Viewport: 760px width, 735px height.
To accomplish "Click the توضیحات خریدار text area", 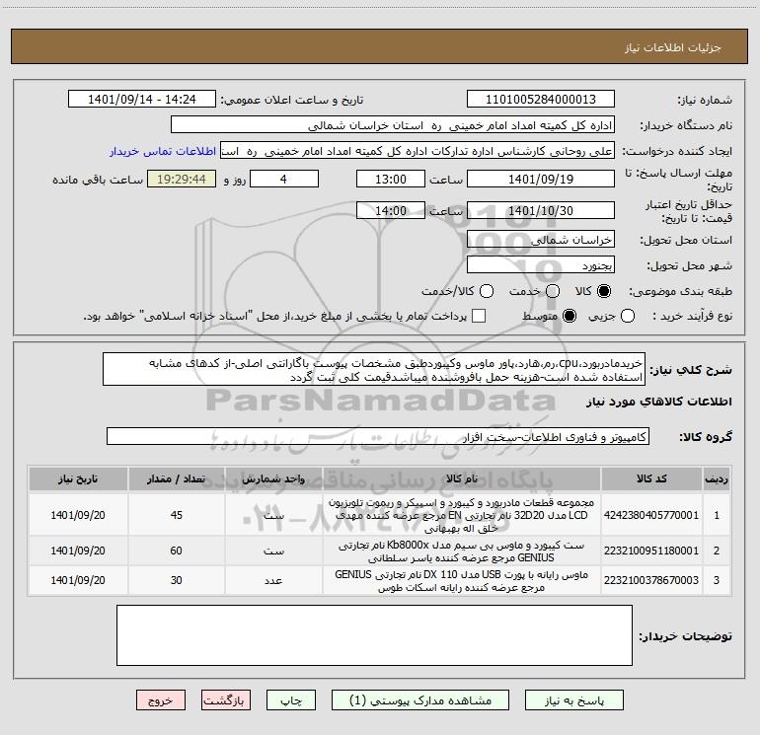I will pos(374,635).
